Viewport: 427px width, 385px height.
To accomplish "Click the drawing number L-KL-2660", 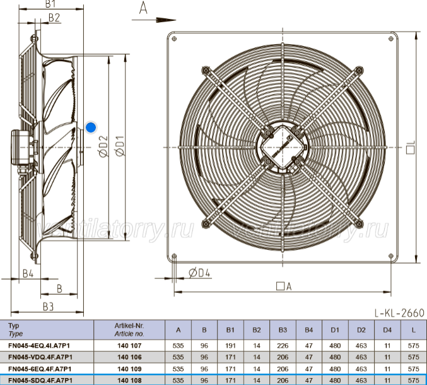I will pyautogui.click(x=398, y=312).
